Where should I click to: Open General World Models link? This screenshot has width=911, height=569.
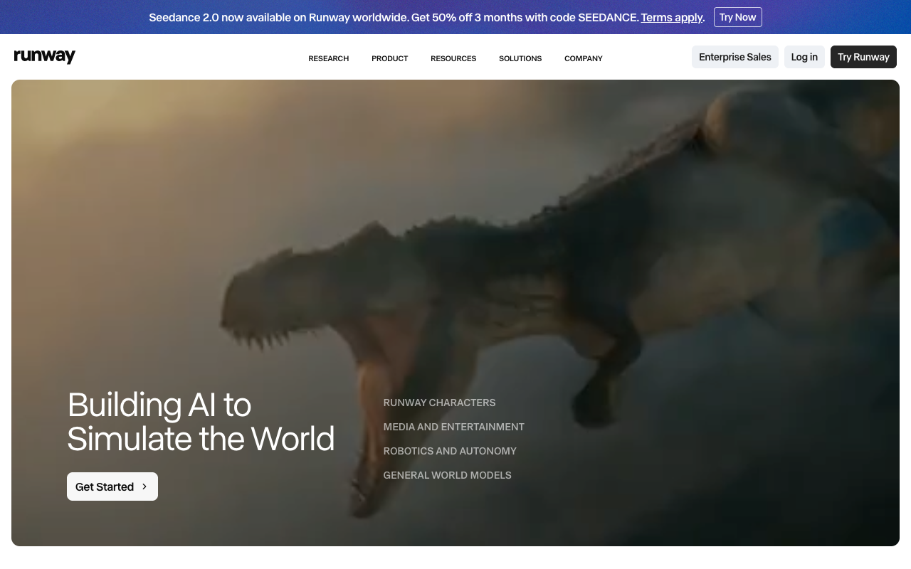coord(447,475)
